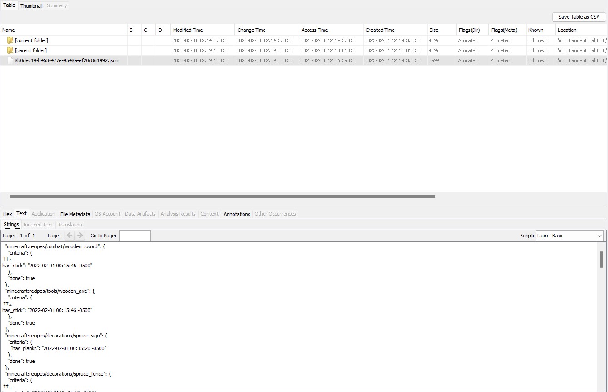608x392 pixels.
Task: Open the Hex viewer tab
Action: point(7,214)
